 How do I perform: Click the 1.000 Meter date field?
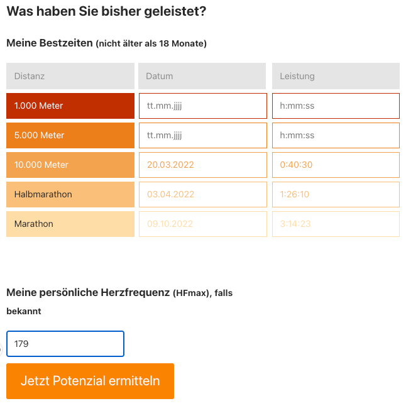tap(202, 106)
